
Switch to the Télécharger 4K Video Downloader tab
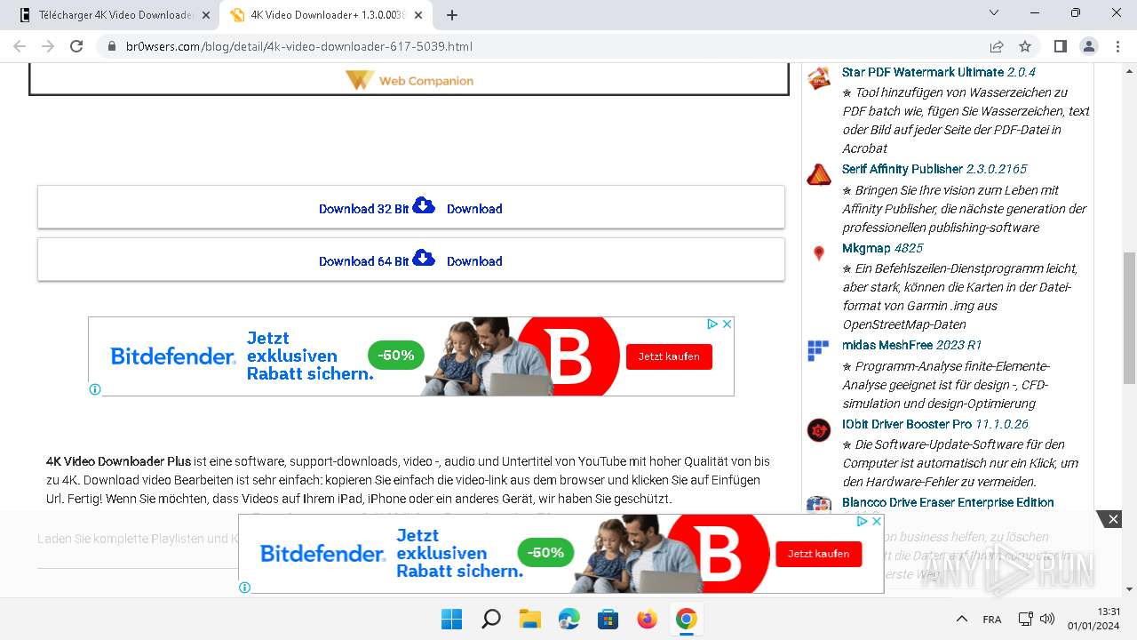tap(115, 15)
